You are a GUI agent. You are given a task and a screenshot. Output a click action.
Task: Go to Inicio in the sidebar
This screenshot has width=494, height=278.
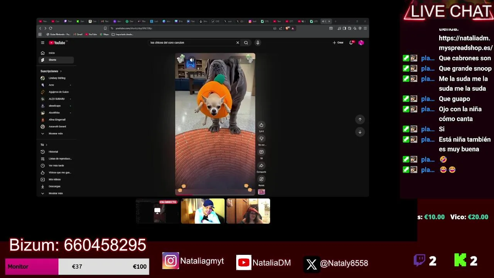point(56,53)
